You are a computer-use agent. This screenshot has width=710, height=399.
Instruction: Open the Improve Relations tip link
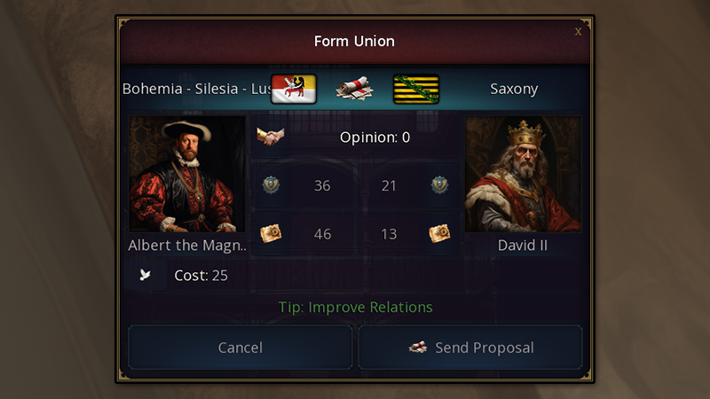tap(355, 307)
